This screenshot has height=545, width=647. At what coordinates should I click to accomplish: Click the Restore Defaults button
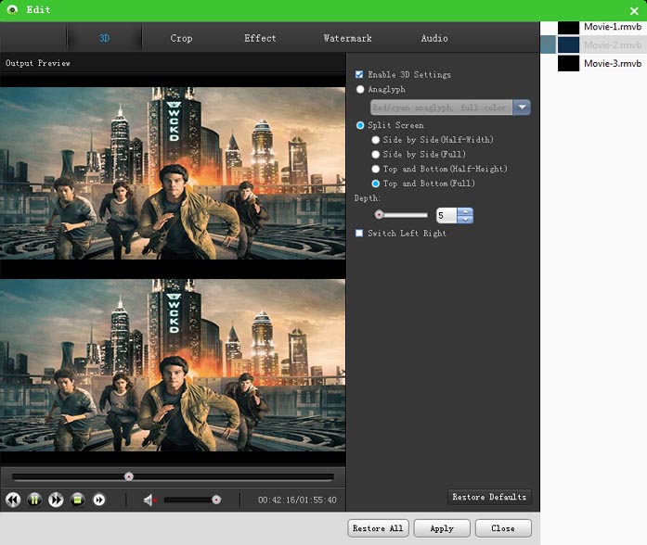tap(489, 497)
